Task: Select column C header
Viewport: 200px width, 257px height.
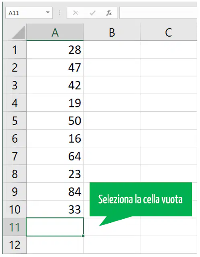Action: [169, 32]
